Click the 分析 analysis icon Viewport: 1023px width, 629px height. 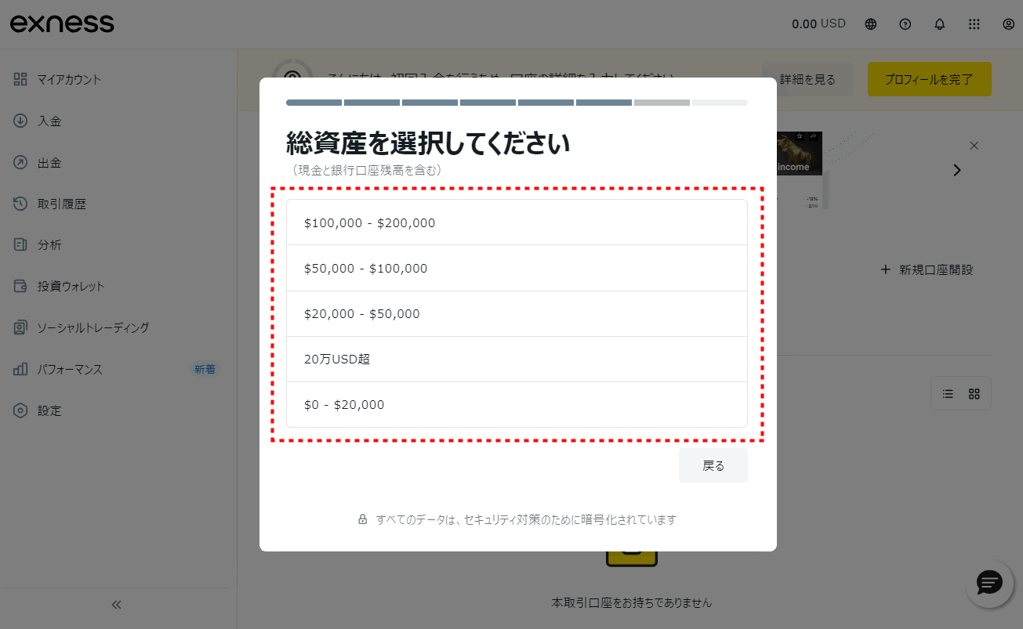[20, 244]
